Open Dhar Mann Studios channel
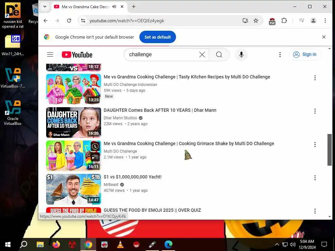The height and width of the screenshot is (251, 335). tap(120, 118)
